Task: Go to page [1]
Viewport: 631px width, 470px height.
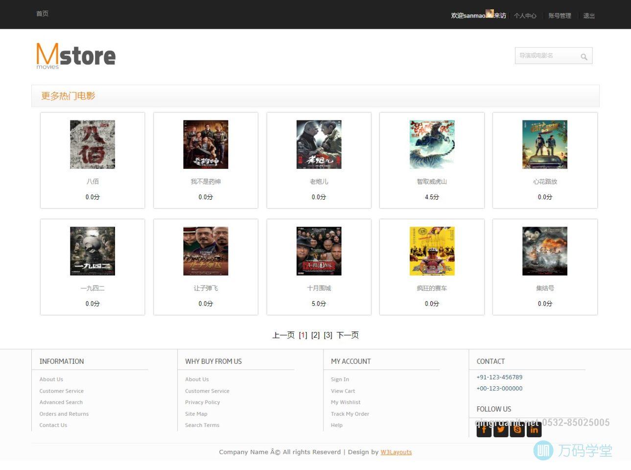Action: coord(303,335)
